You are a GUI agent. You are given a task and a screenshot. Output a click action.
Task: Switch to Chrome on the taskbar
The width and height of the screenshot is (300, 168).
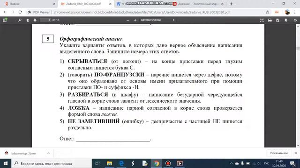(x=157, y=163)
